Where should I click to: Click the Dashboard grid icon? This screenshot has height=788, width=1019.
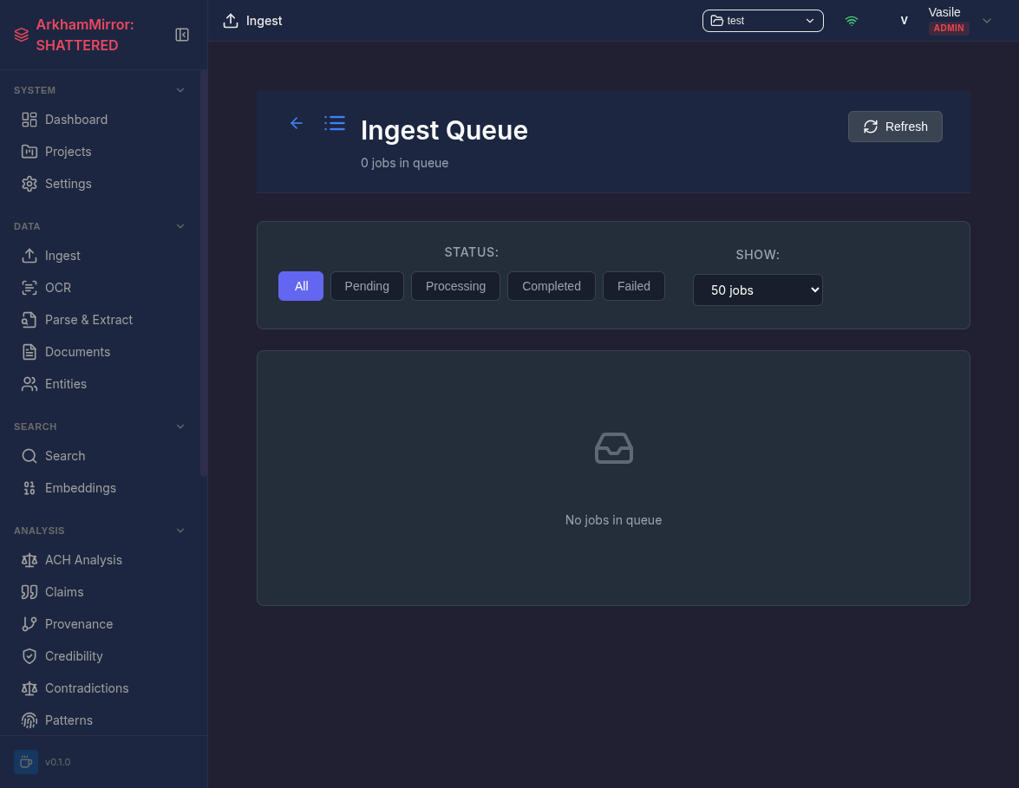[x=29, y=120]
